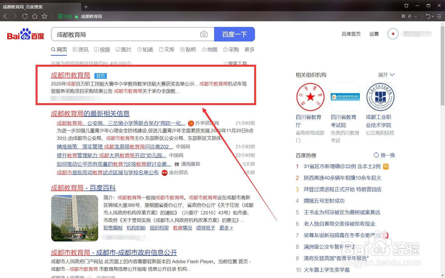Open 搜索工具 filter
Viewport: 445px width, 278px height.
pos(235,64)
